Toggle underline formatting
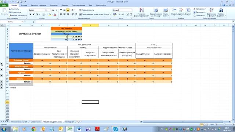Viewport: 235px width, 132px height. [37, 14]
